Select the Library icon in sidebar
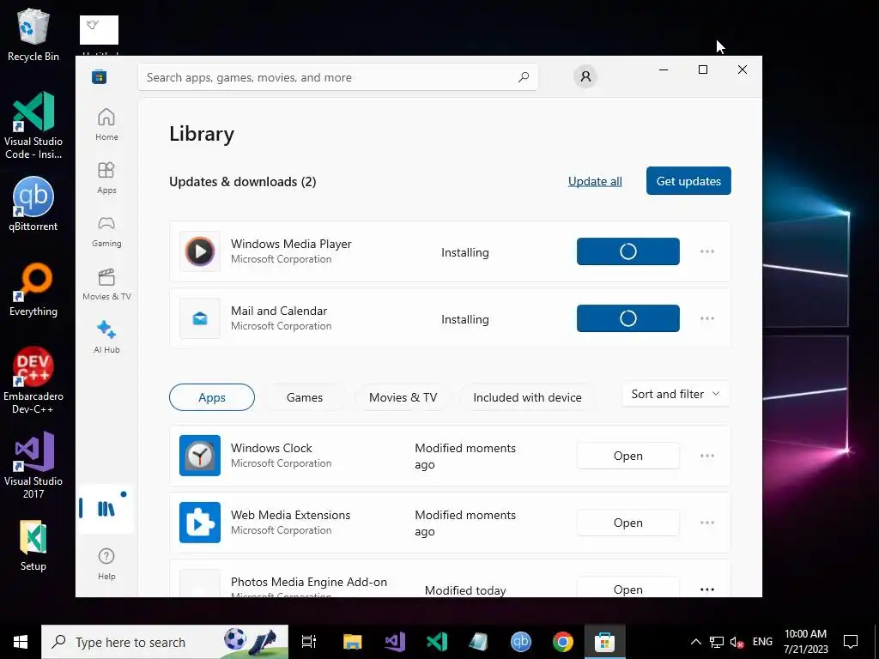Screen dimensions: 879x659 [106, 508]
